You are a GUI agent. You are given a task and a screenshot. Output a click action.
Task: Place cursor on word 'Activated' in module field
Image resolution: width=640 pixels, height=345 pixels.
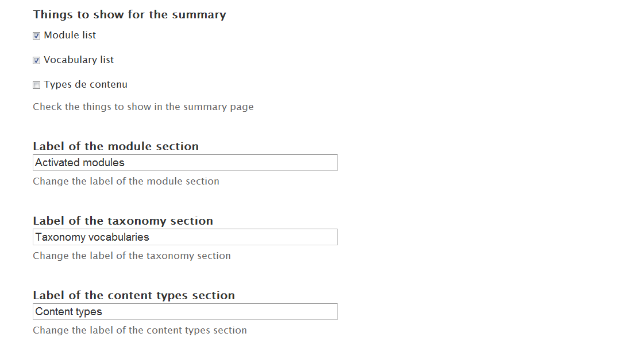[56, 163]
